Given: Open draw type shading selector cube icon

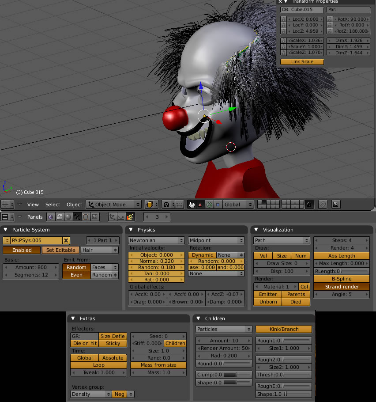Looking at the screenshot, I should pos(152,205).
